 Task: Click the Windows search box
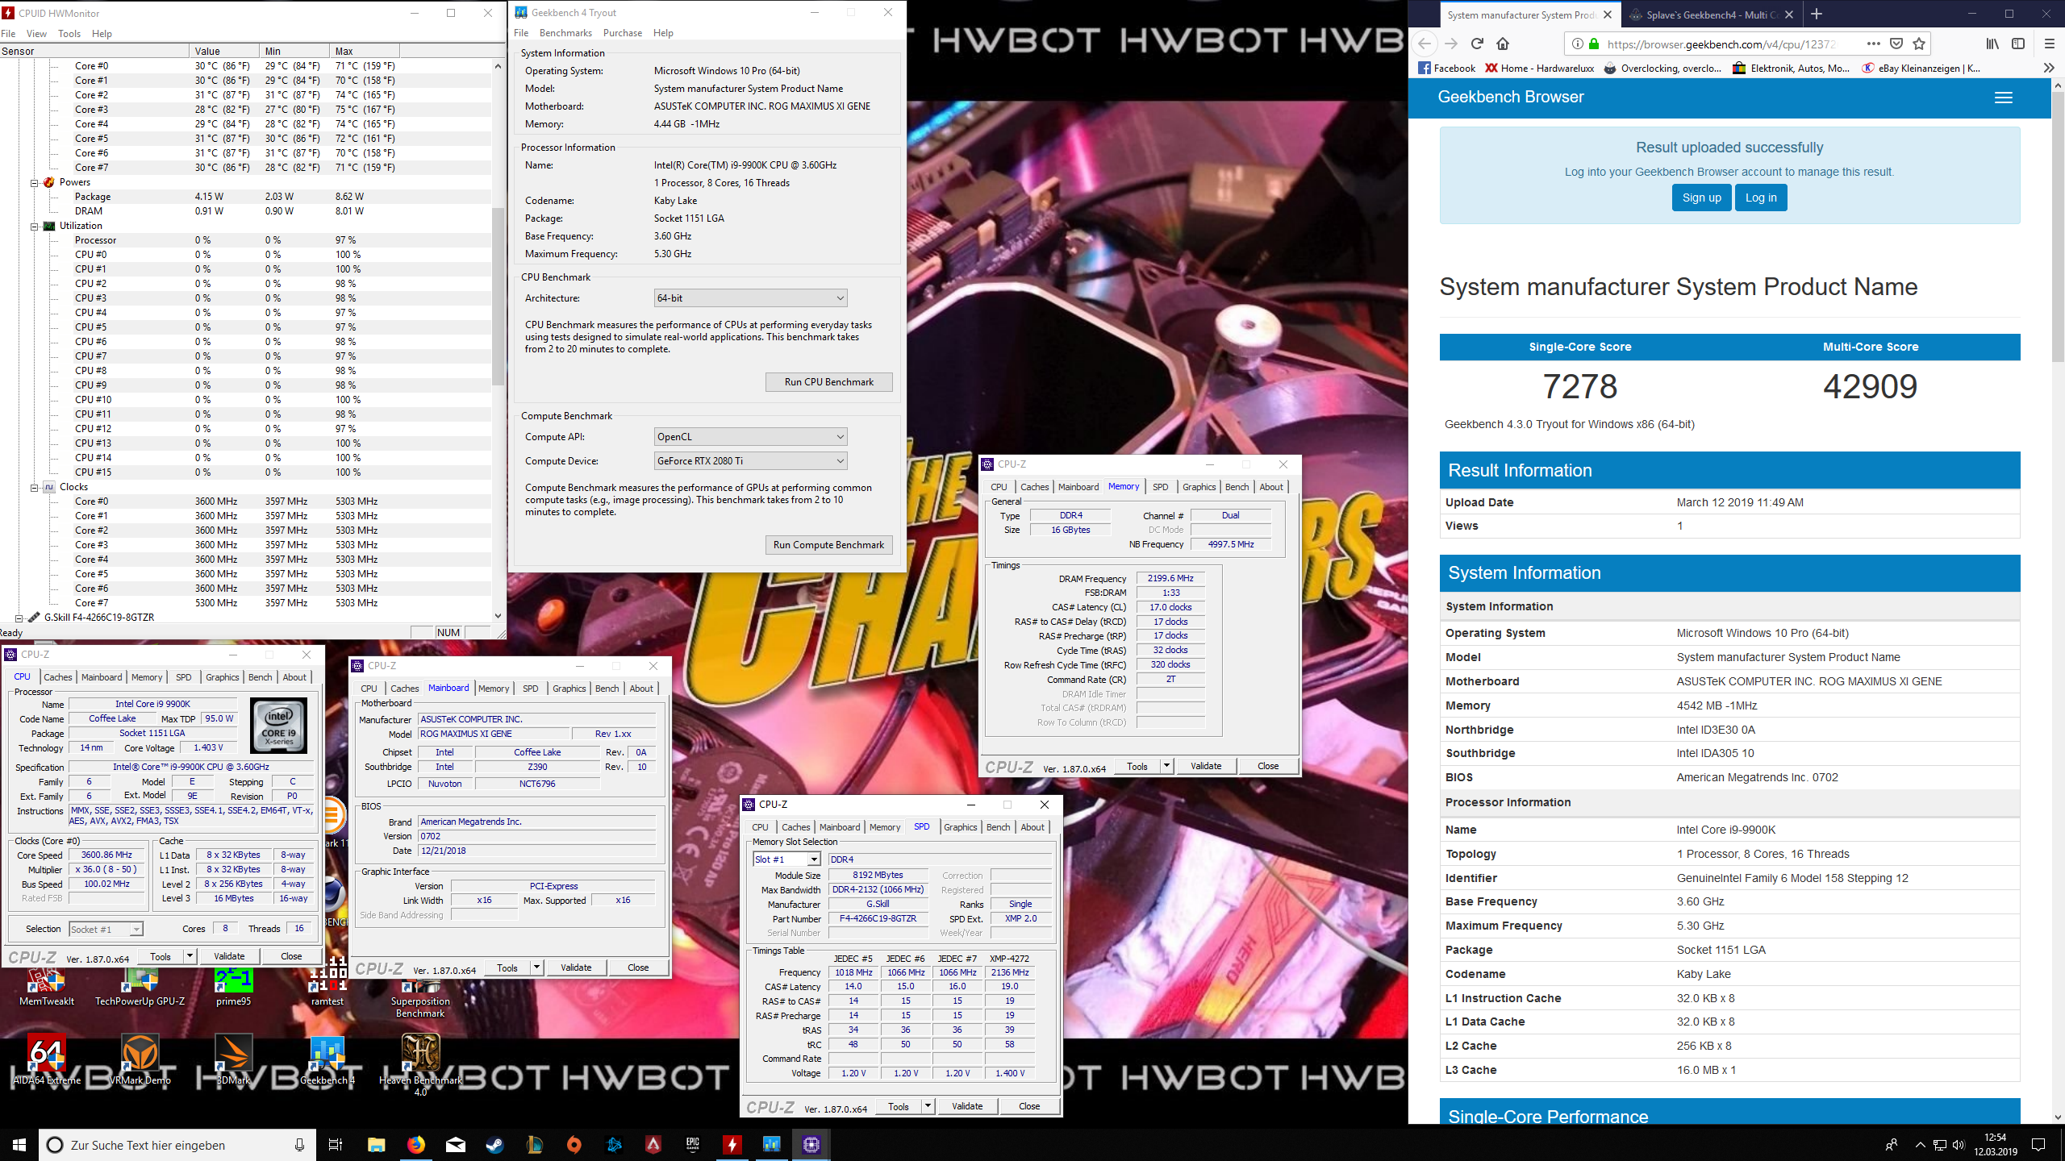[x=177, y=1144]
